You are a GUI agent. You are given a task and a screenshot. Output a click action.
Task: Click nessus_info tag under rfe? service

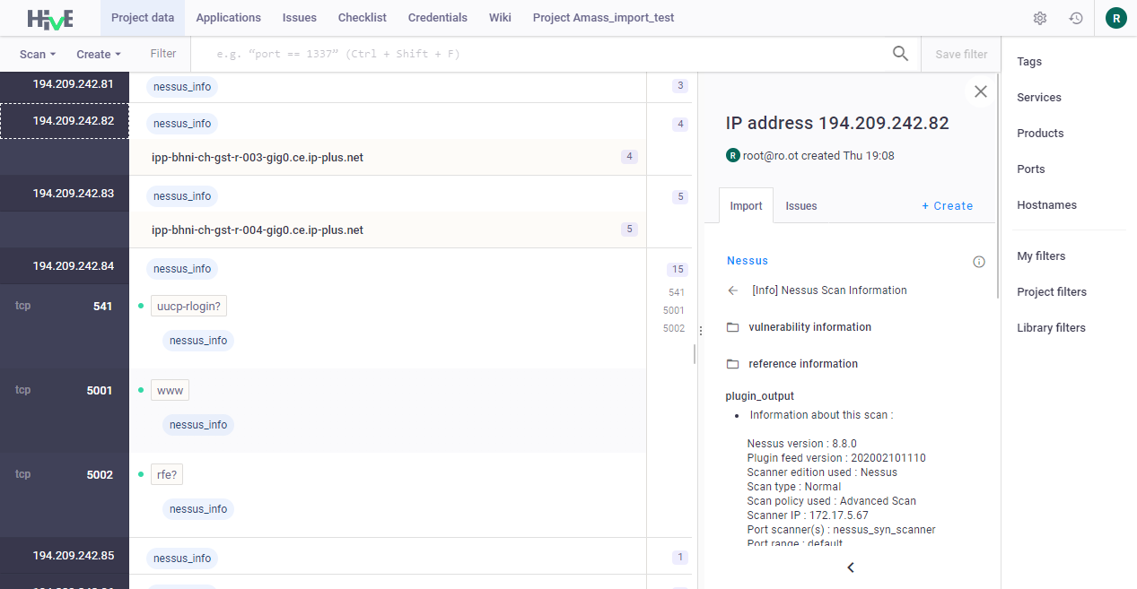coord(198,509)
